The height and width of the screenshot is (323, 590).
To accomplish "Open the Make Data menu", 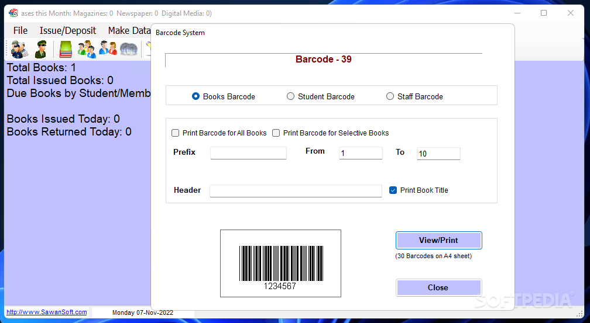I will coord(129,30).
